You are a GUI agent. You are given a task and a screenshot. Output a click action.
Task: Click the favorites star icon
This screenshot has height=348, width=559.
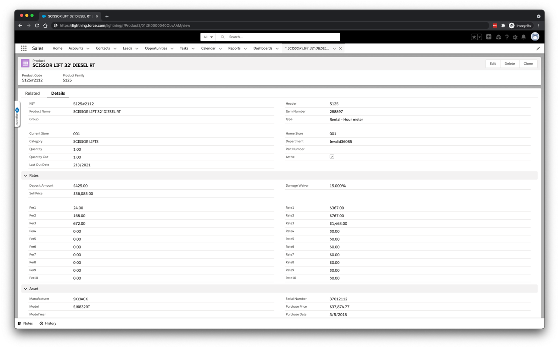474,37
